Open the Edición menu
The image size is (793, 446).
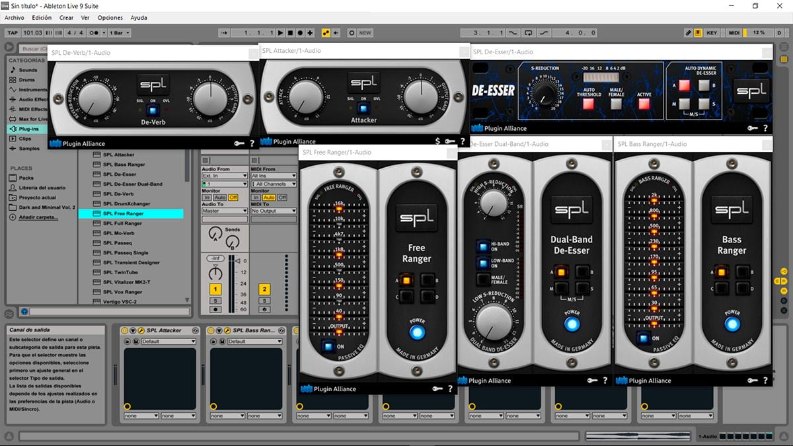click(42, 18)
